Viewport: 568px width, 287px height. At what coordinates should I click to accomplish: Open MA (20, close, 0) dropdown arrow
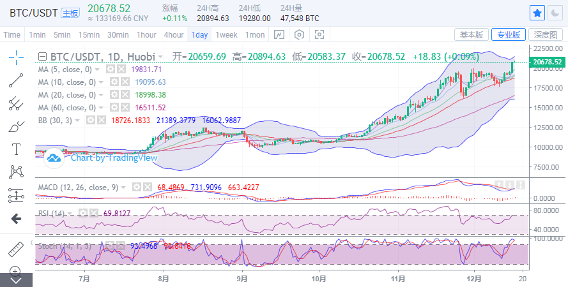[x=102, y=94]
